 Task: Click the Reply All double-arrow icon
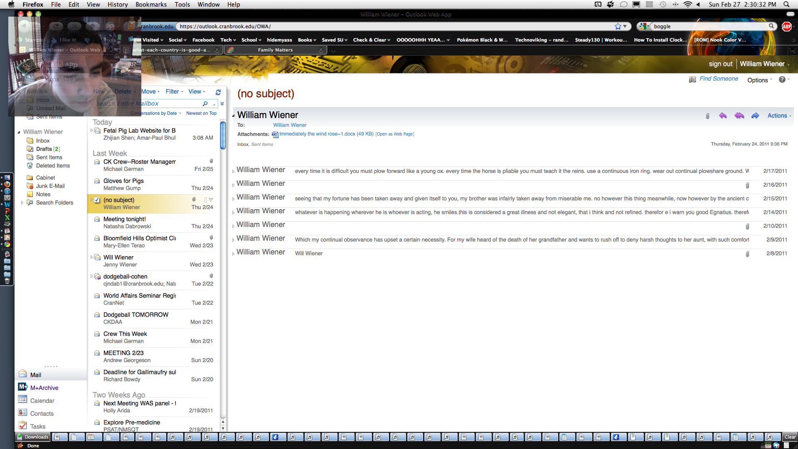click(739, 116)
